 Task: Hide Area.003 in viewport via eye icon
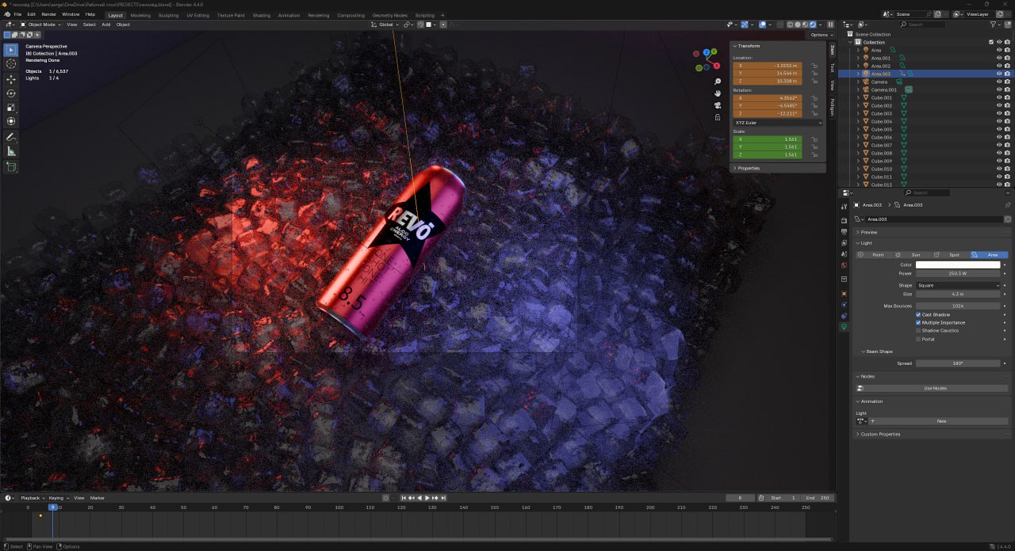coord(999,74)
